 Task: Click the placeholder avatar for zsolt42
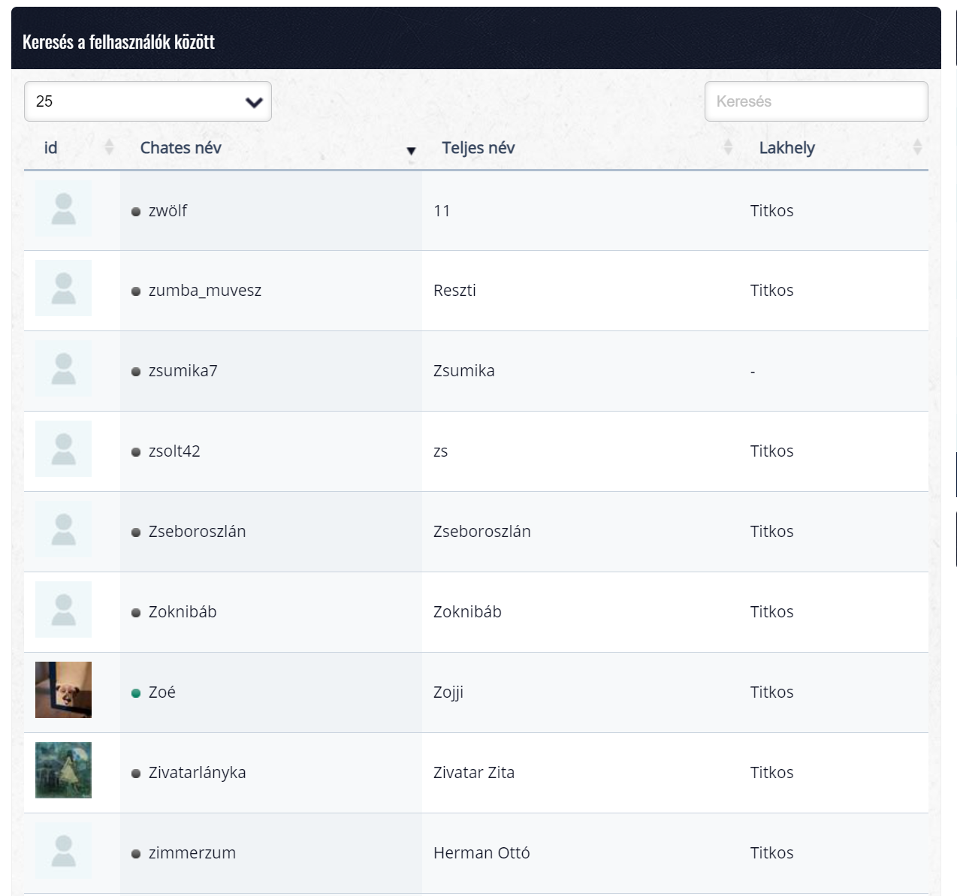pos(63,449)
